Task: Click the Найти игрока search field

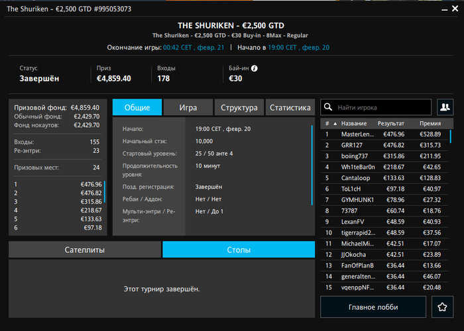Action: click(376, 107)
